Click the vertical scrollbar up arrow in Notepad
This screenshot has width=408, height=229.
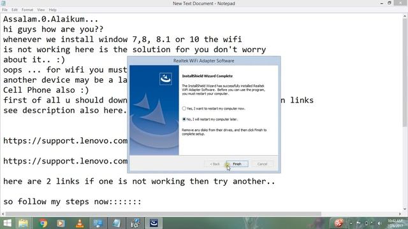[405, 17]
